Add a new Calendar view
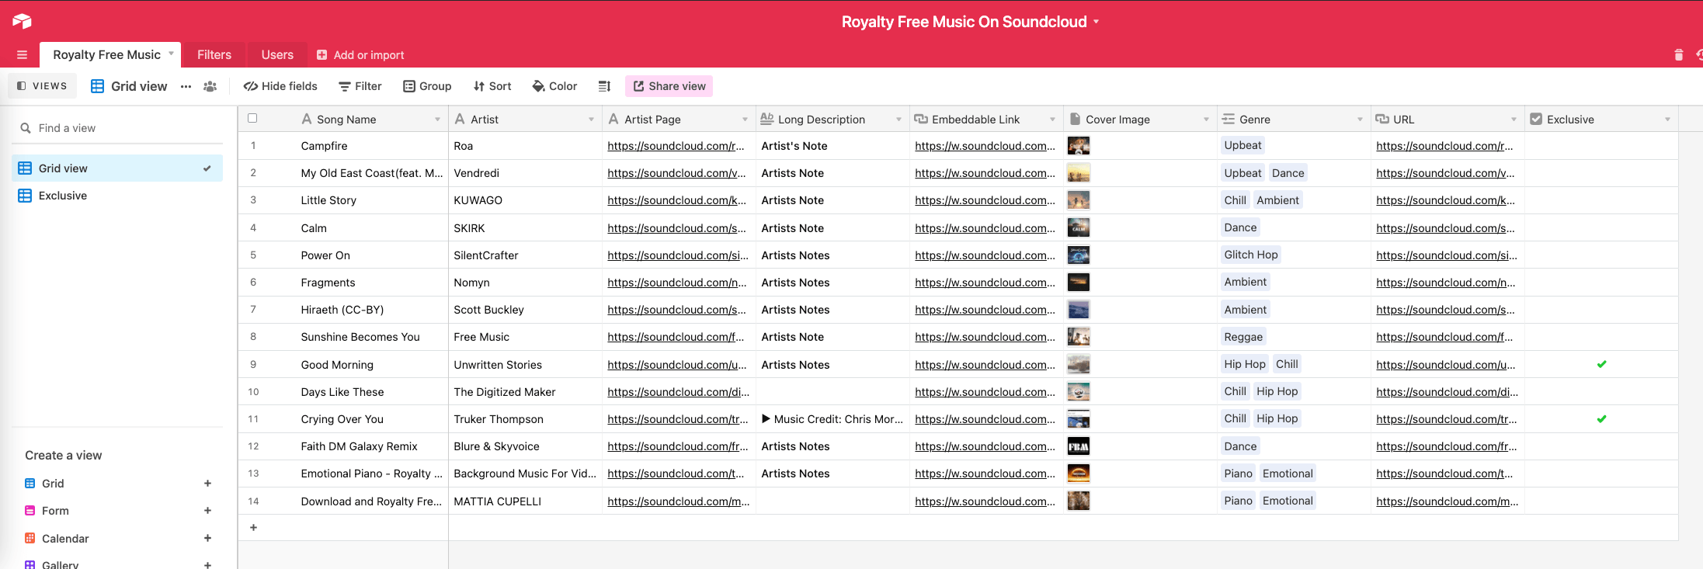This screenshot has height=569, width=1703. tap(207, 539)
